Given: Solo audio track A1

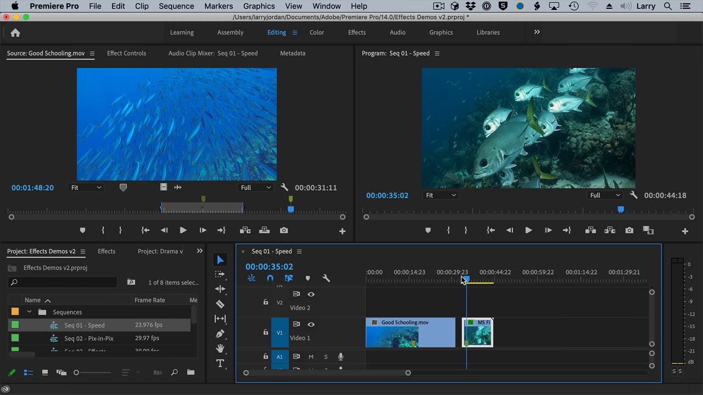Looking at the screenshot, I should [x=326, y=357].
